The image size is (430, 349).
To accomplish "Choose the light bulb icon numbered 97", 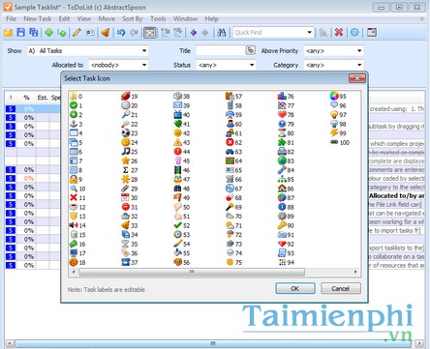I will click(334, 115).
